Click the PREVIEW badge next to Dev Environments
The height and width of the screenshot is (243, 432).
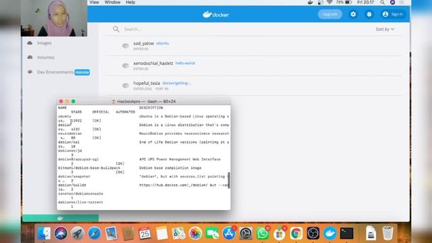pos(82,72)
